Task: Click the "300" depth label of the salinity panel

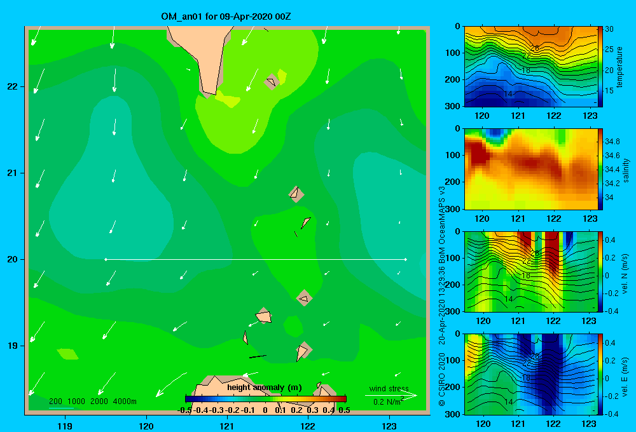Action: tap(453, 209)
